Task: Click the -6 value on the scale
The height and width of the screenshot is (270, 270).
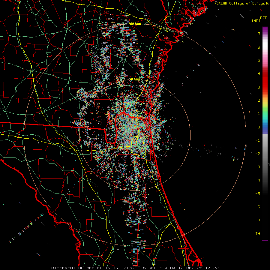Action: 258,207
